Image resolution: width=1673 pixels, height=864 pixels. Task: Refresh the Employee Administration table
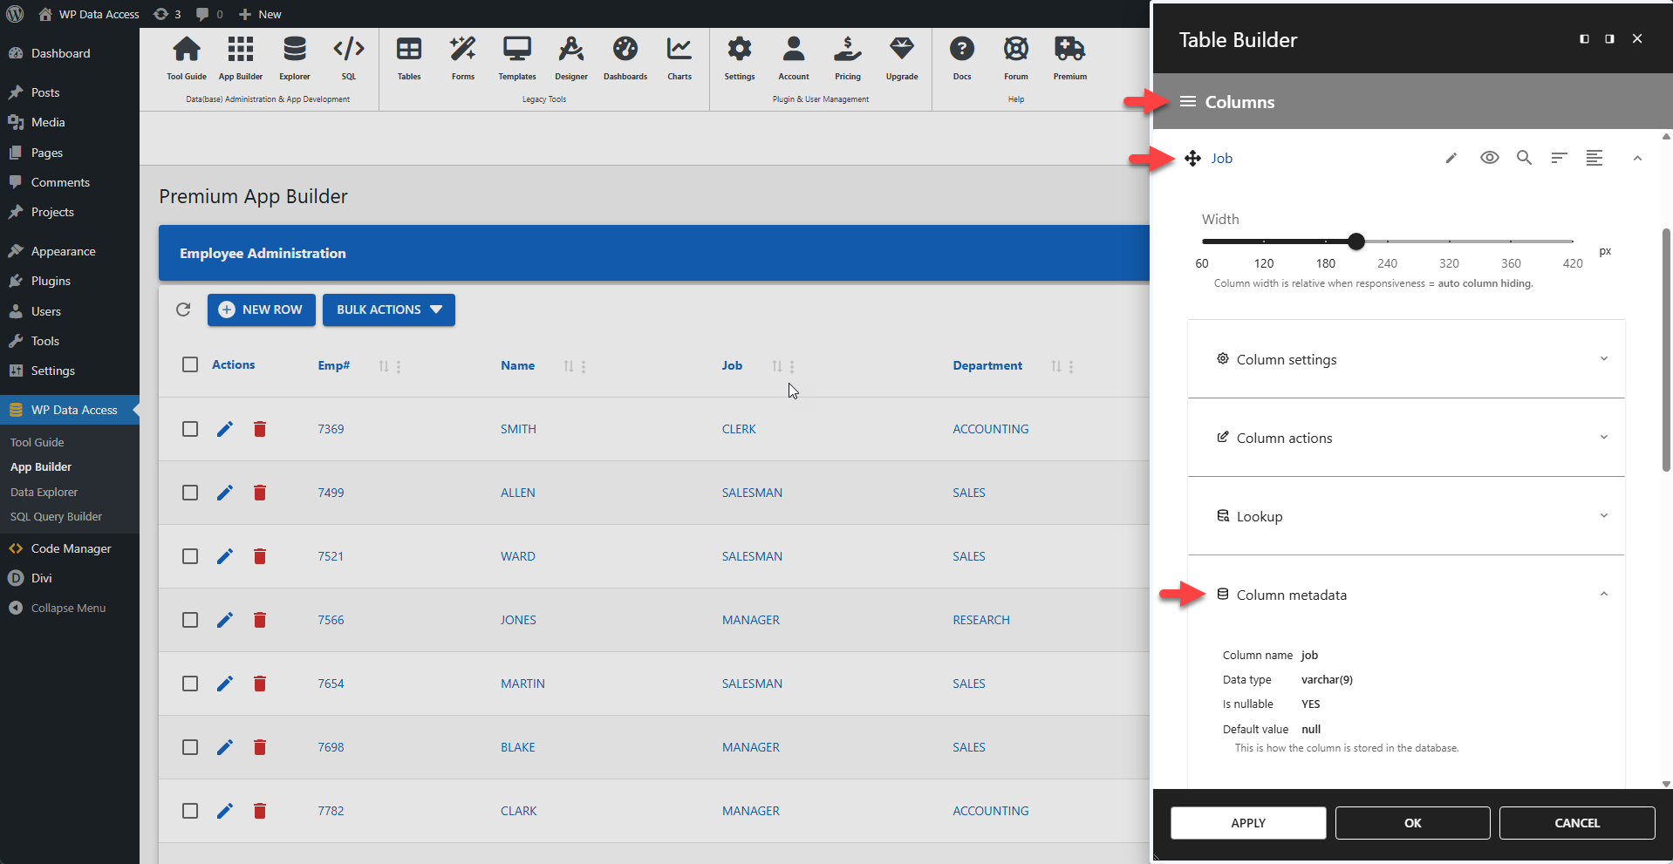pos(183,310)
